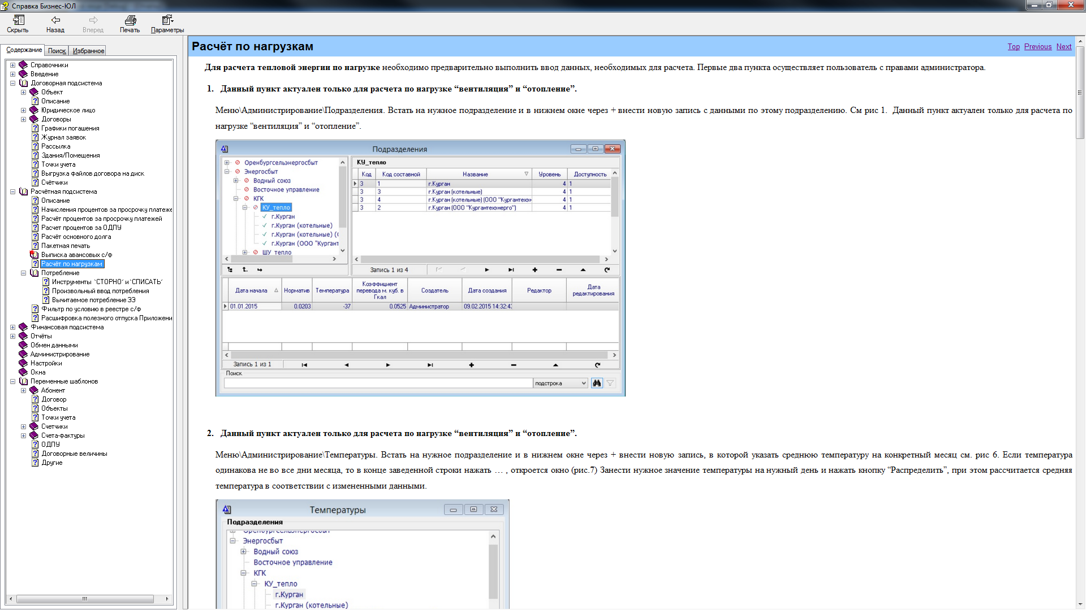Collapse the Потребление node
The image size is (1086, 610).
23,273
